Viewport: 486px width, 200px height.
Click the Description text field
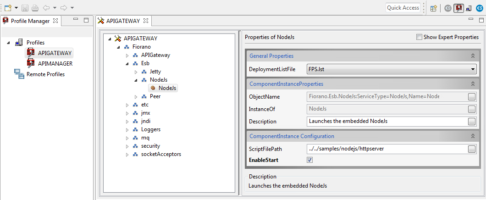pyautogui.click(x=386, y=122)
